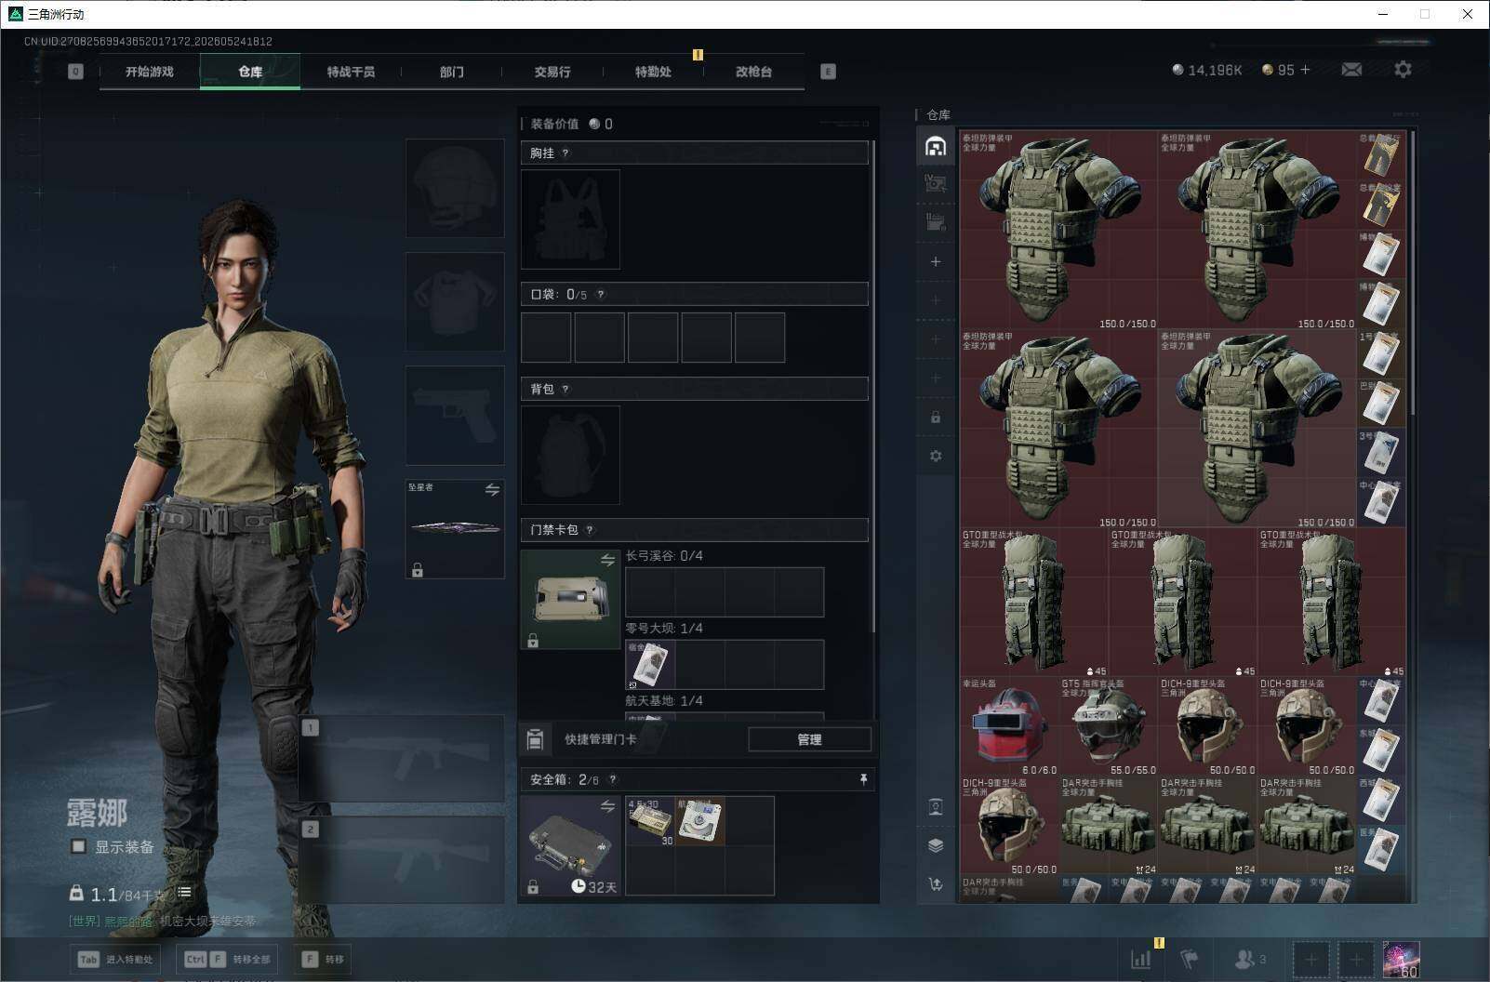
Task: Open game settings gear in top bar
Action: 1403,70
